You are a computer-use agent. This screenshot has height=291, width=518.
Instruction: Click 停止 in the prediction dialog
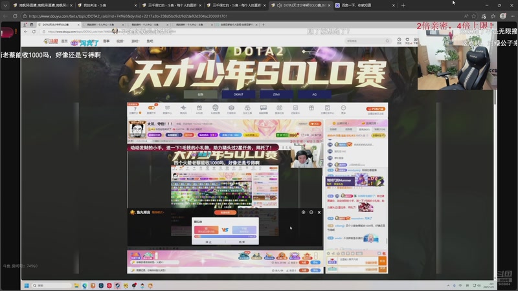(208, 242)
